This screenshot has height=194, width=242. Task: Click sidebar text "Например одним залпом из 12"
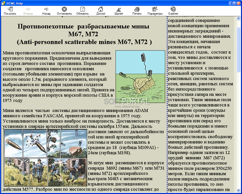[x=199, y=153]
